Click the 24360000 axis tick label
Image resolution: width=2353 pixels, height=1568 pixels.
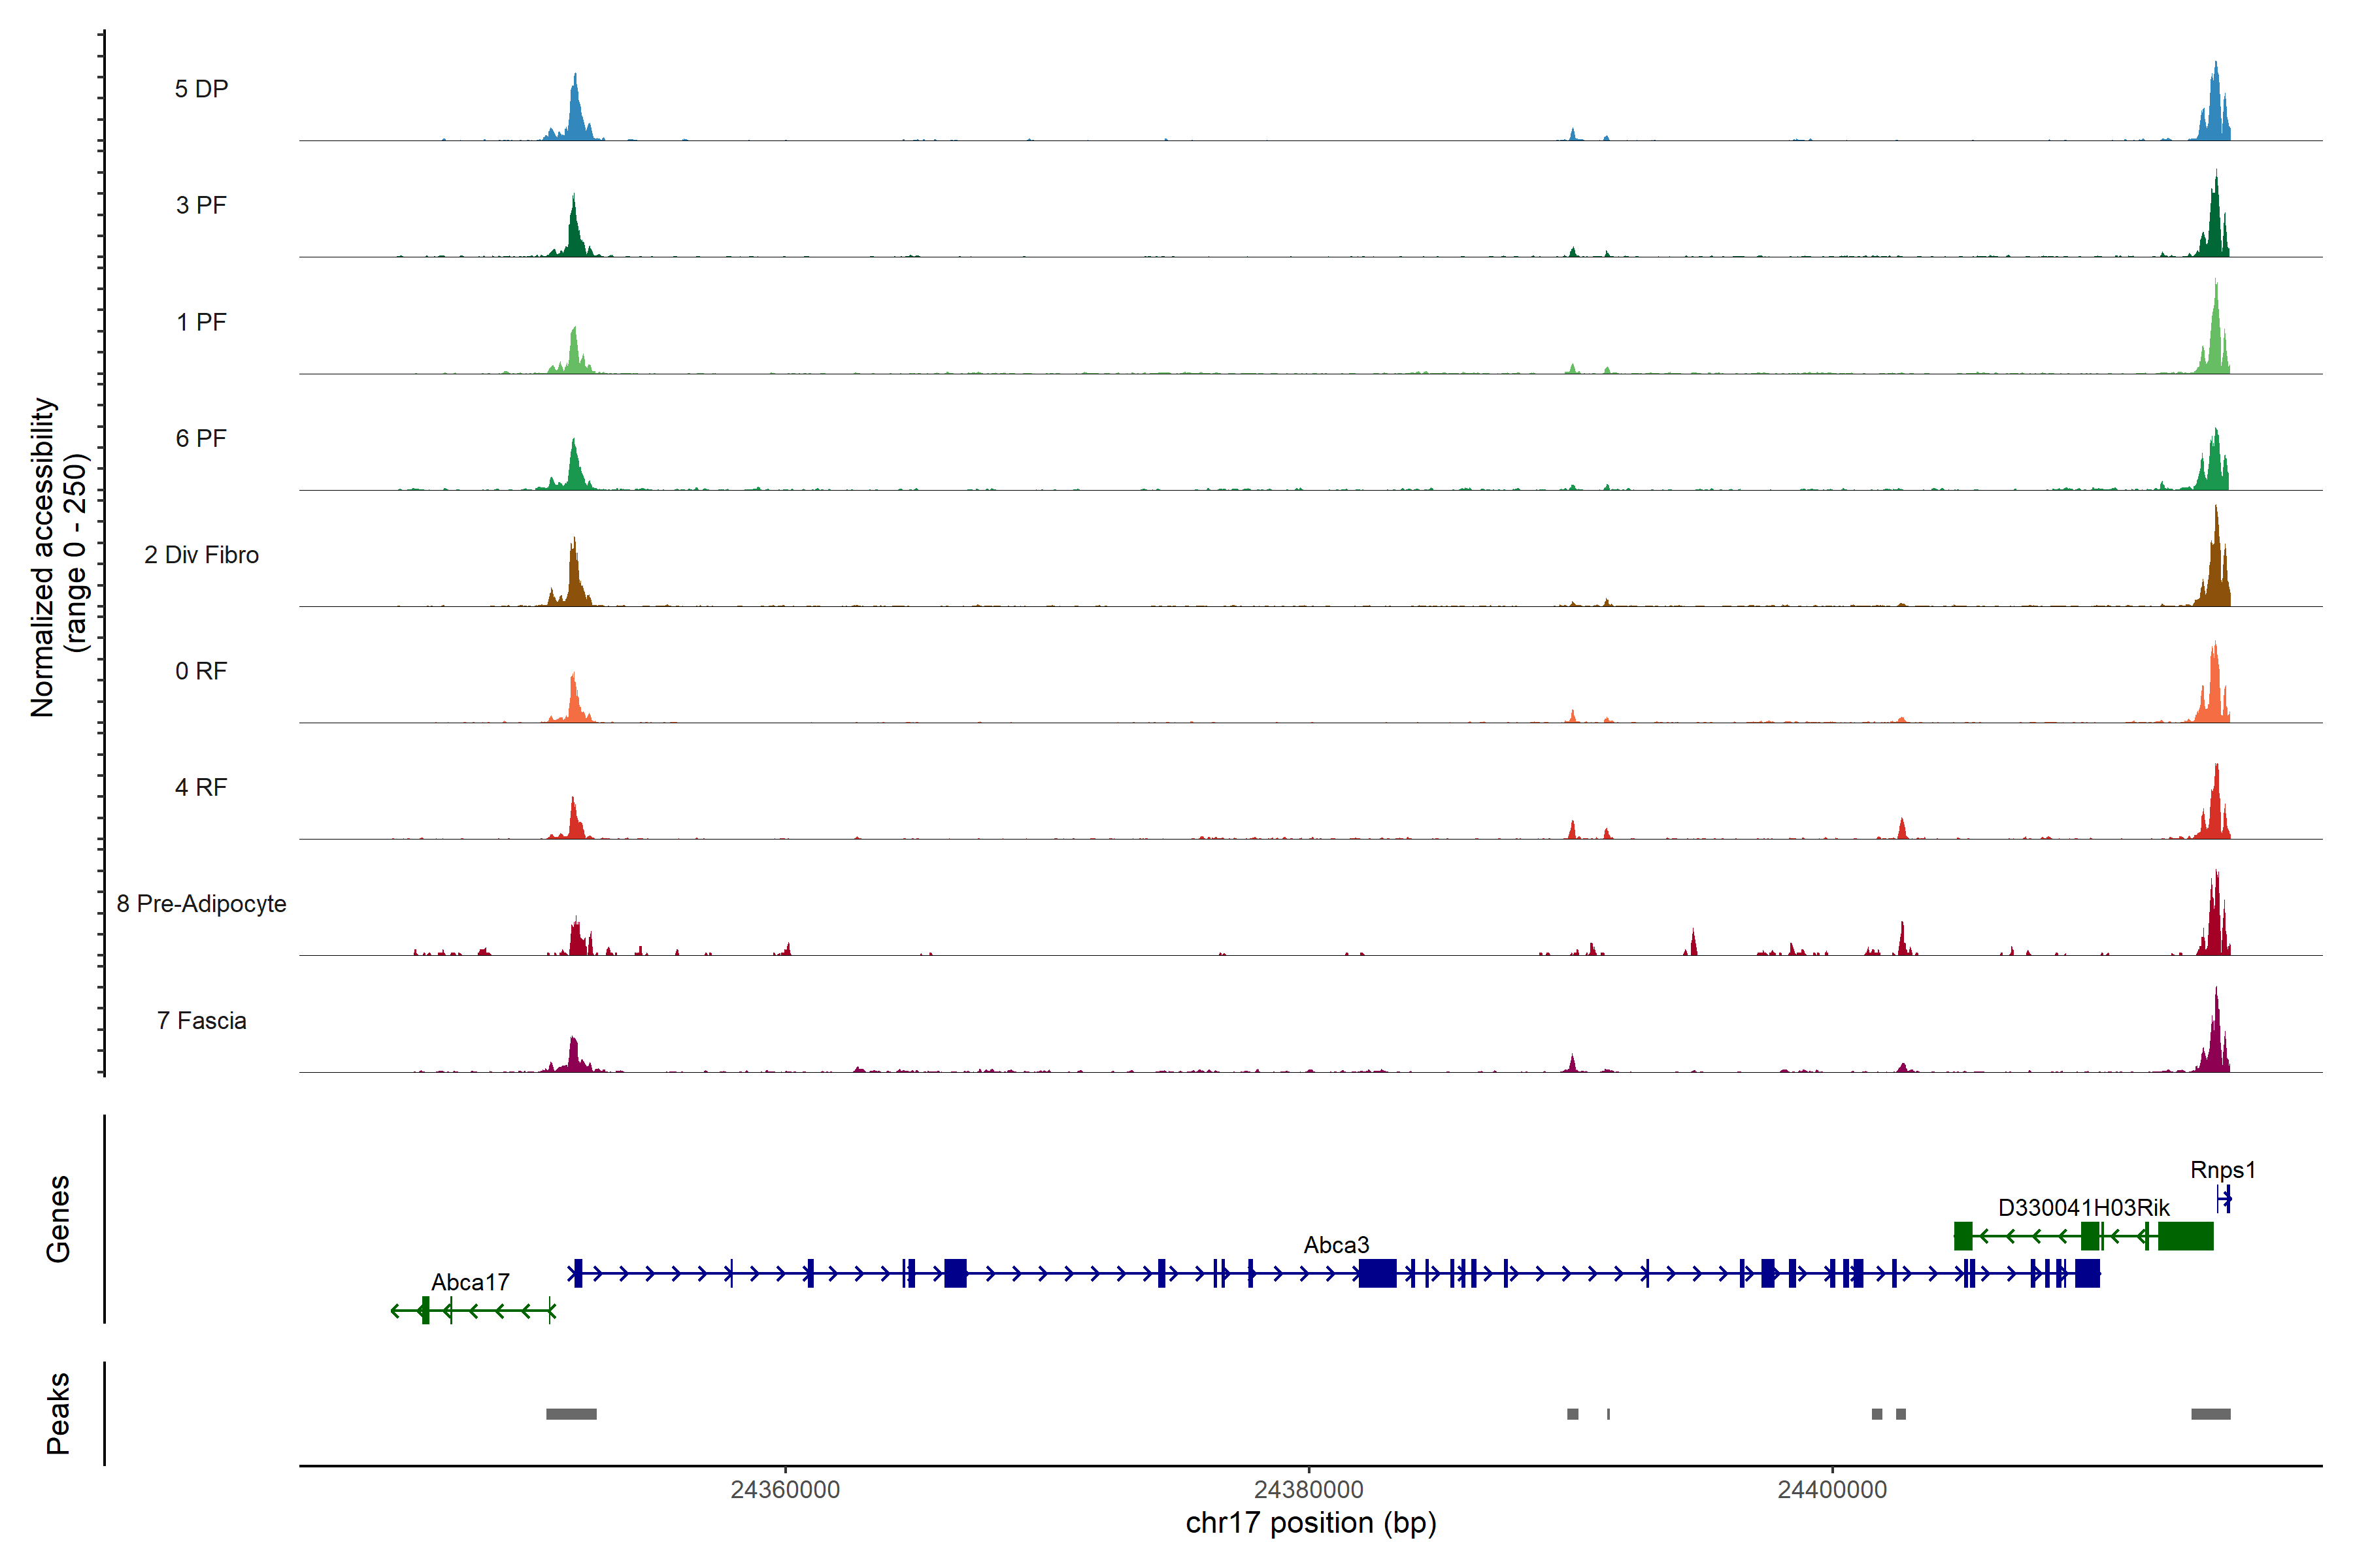[x=786, y=1490]
